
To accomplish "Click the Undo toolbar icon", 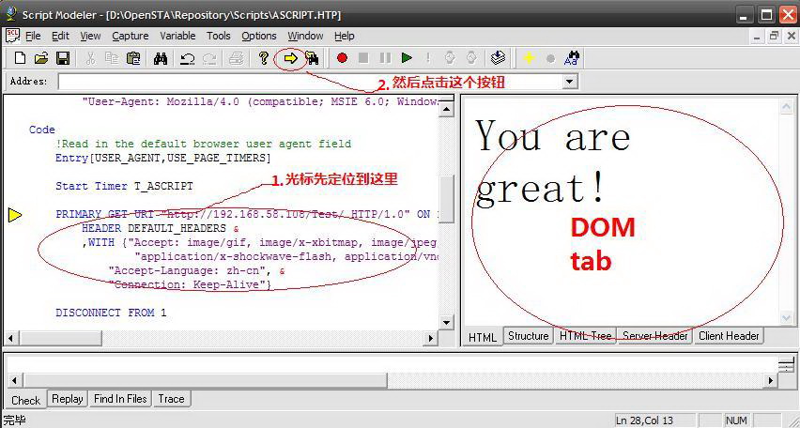I will [x=187, y=58].
